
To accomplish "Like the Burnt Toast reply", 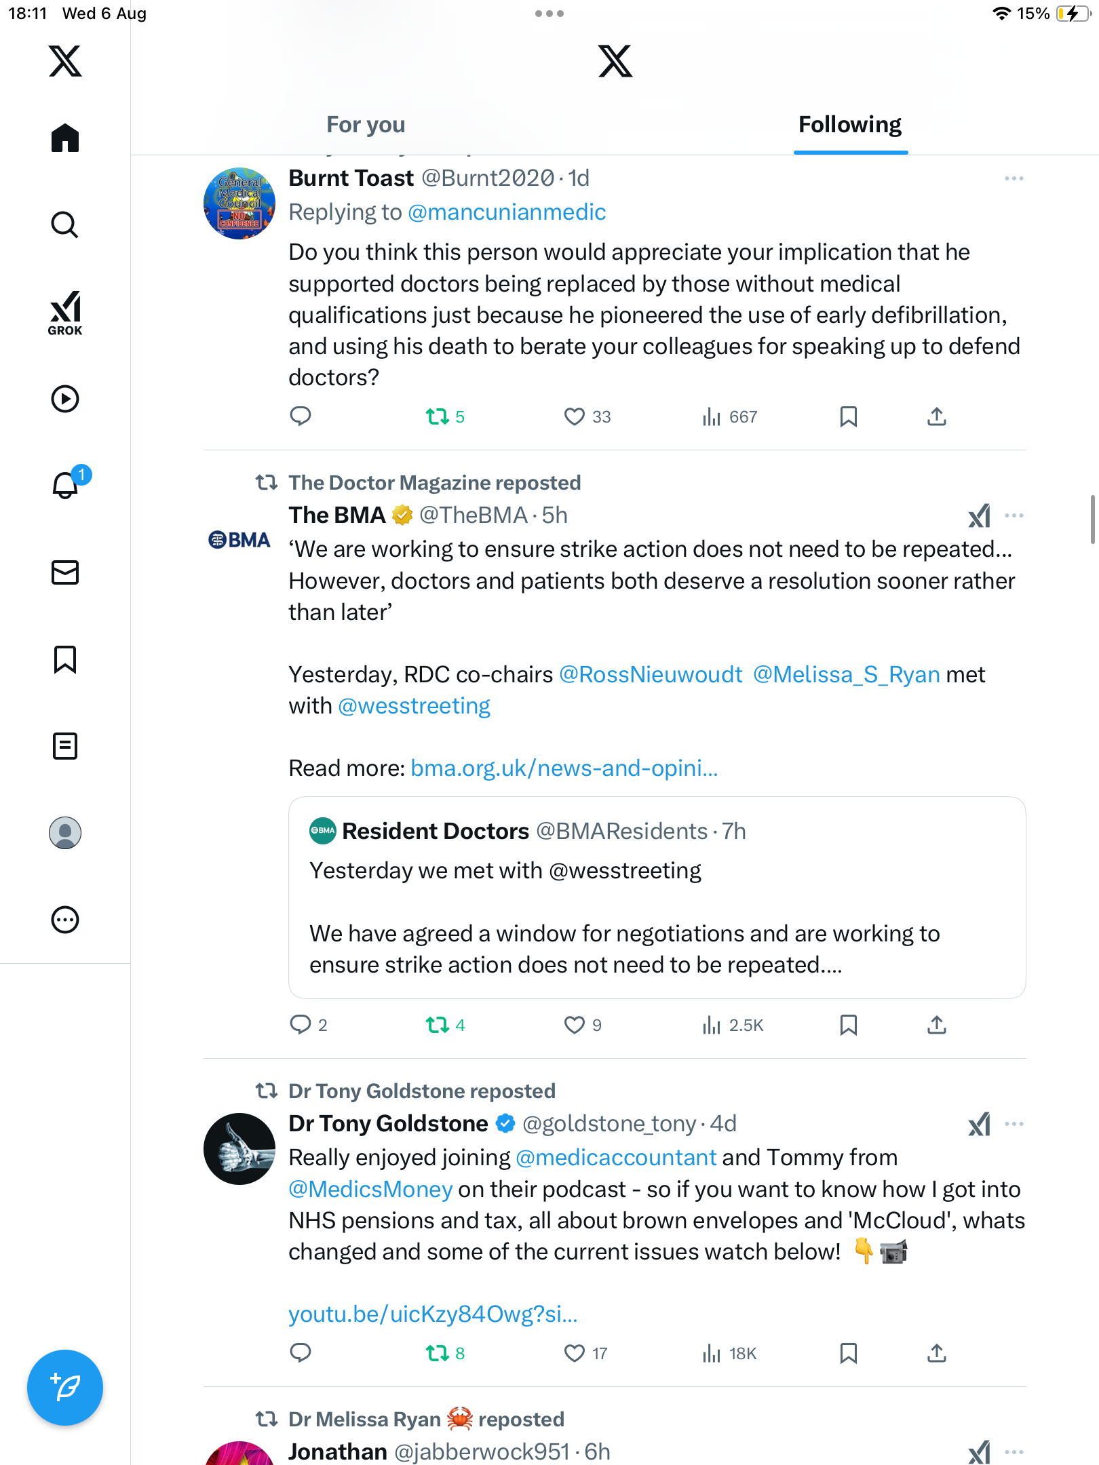I will 575,416.
